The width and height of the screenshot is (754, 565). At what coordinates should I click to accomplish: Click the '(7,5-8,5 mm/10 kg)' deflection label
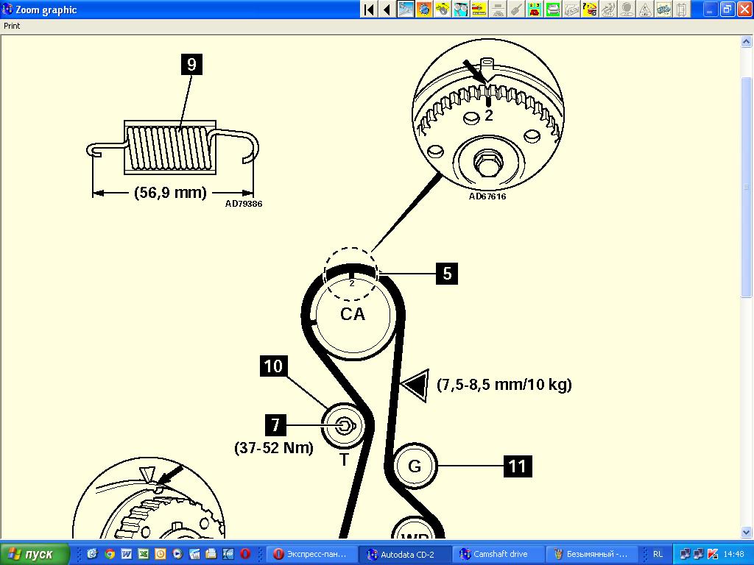click(x=504, y=384)
